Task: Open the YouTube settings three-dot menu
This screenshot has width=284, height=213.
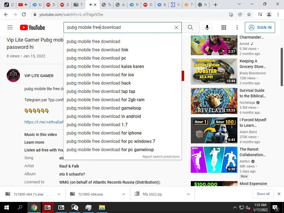Action: [x=237, y=27]
